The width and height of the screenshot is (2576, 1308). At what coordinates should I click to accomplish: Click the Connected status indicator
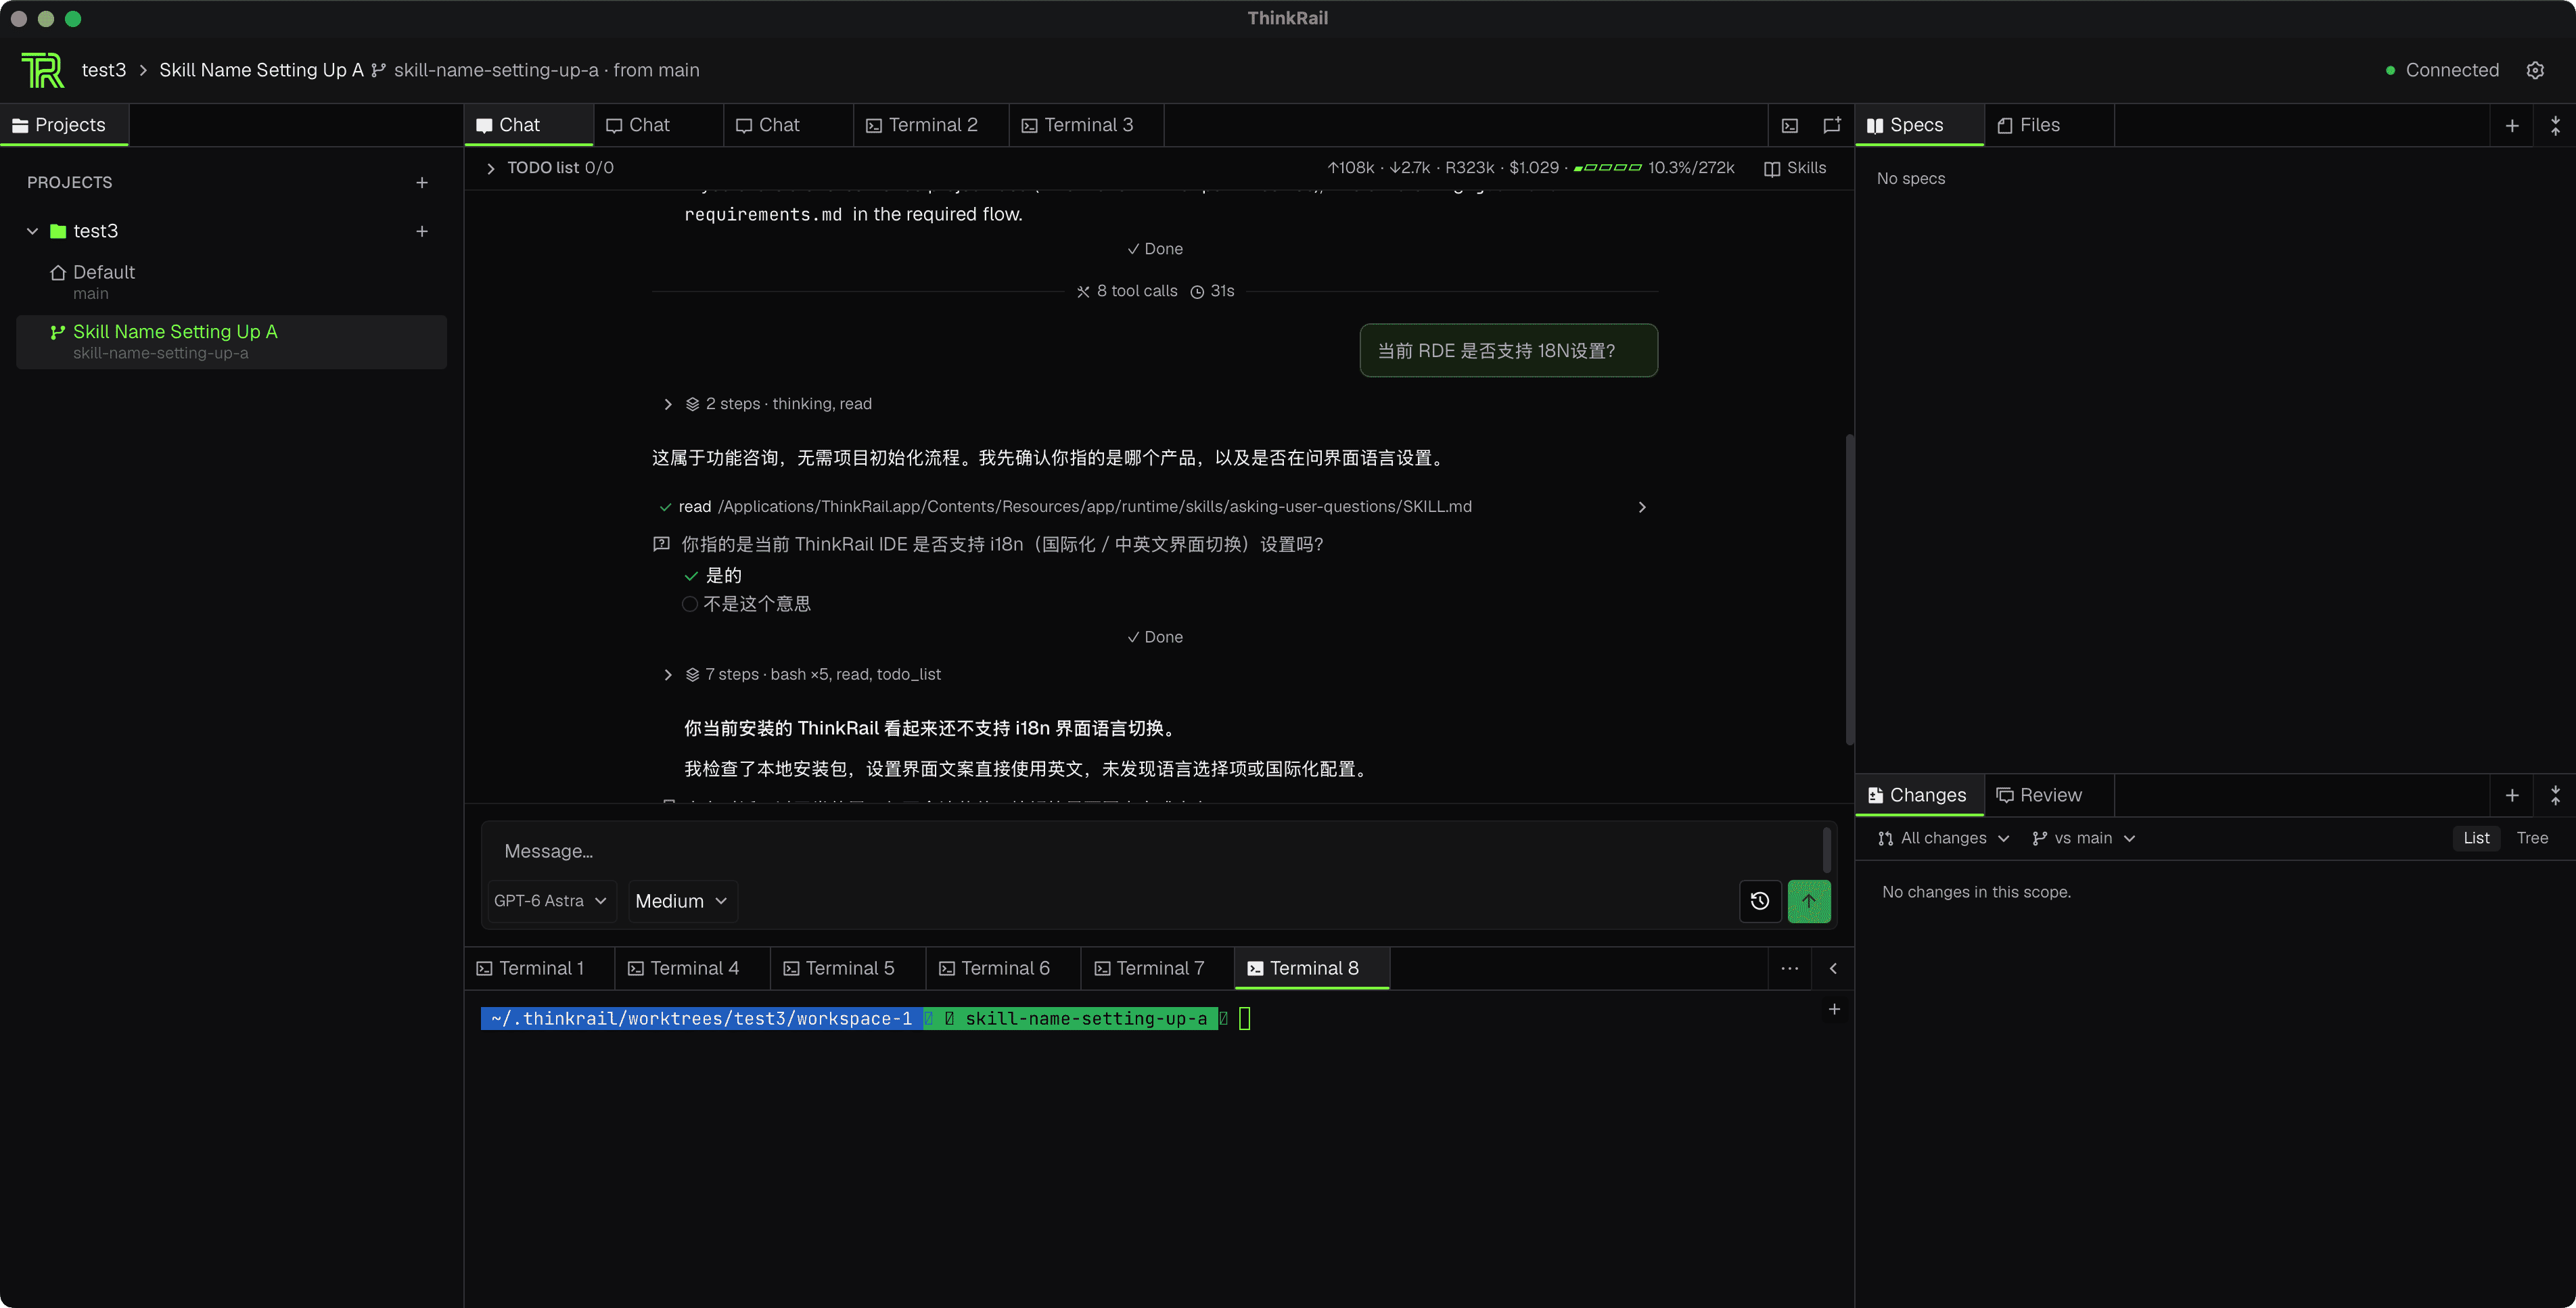[x=2442, y=70]
